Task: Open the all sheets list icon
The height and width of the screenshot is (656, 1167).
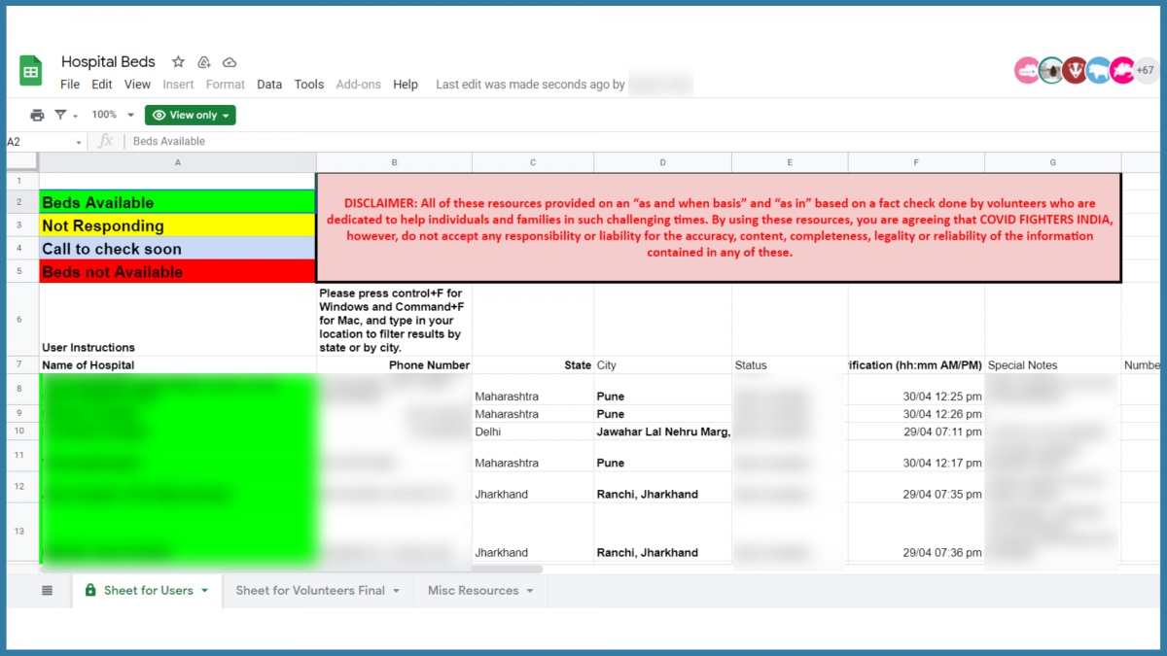Action: (47, 590)
